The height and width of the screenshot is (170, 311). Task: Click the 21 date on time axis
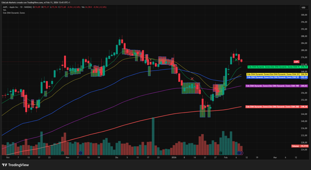click(205, 158)
